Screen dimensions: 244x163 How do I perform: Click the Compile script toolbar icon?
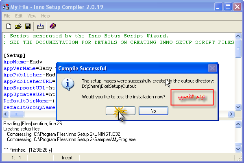40,26
